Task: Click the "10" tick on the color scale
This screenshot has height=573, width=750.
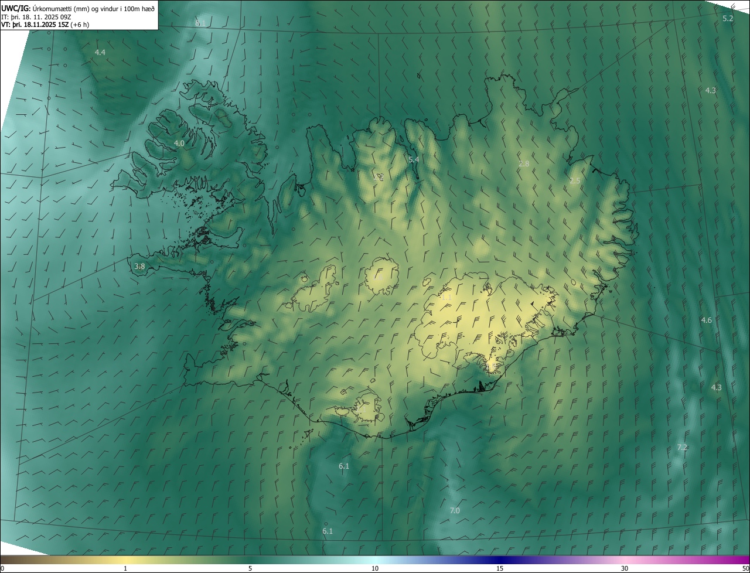Action: click(x=375, y=568)
